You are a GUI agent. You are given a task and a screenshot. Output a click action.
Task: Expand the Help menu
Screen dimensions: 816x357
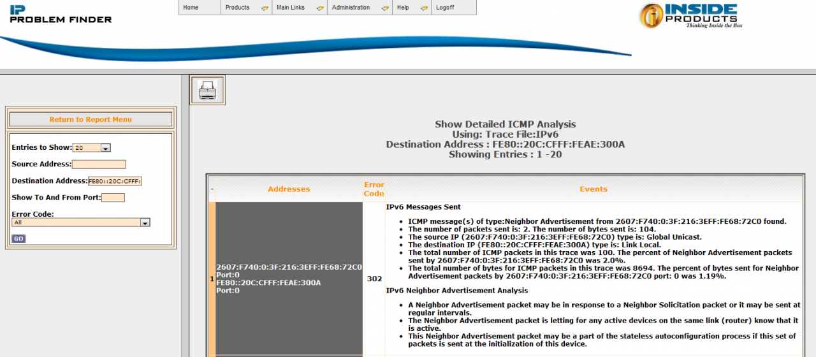pos(411,8)
